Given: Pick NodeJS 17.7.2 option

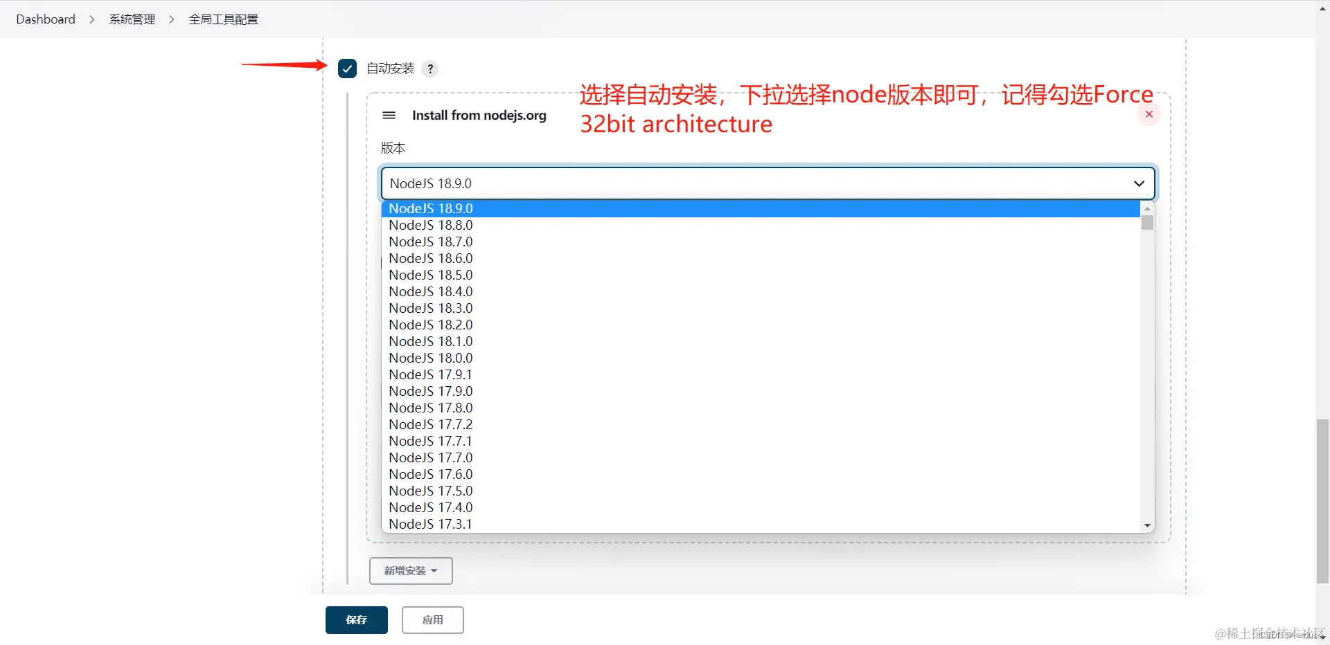Looking at the screenshot, I should [761, 424].
